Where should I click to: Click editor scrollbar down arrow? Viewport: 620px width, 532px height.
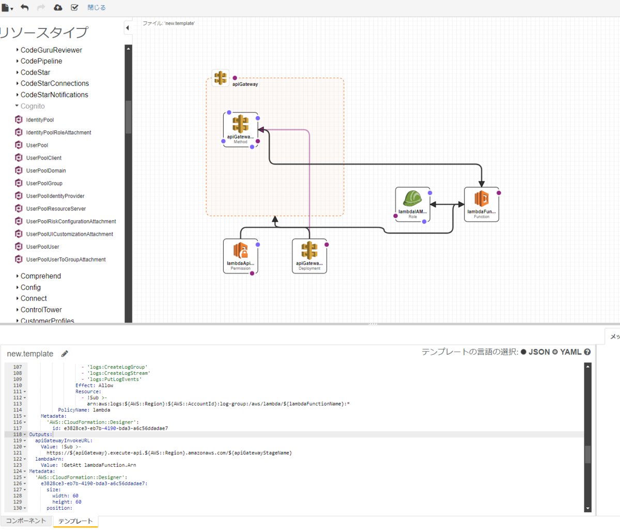tap(587, 509)
